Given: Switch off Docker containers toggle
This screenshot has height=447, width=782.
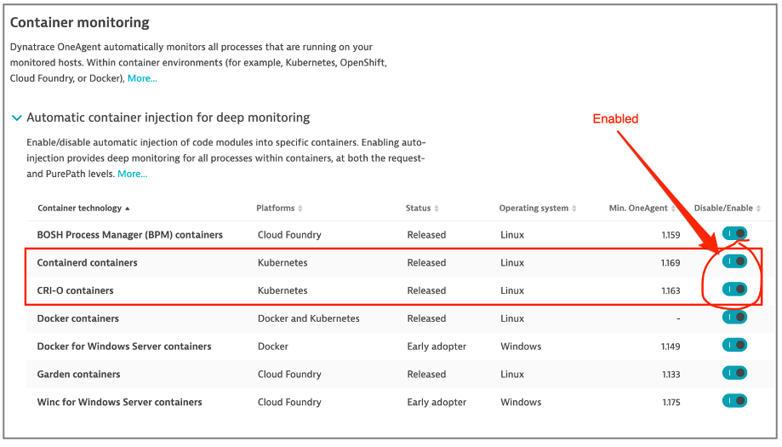Looking at the screenshot, I should click(x=734, y=318).
